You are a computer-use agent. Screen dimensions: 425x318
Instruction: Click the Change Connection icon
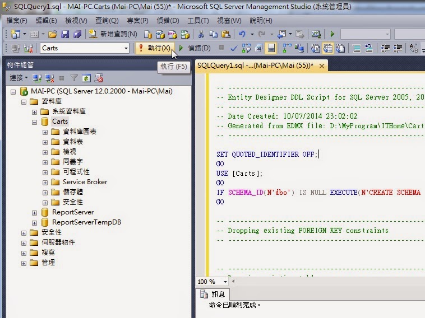(x=28, y=49)
